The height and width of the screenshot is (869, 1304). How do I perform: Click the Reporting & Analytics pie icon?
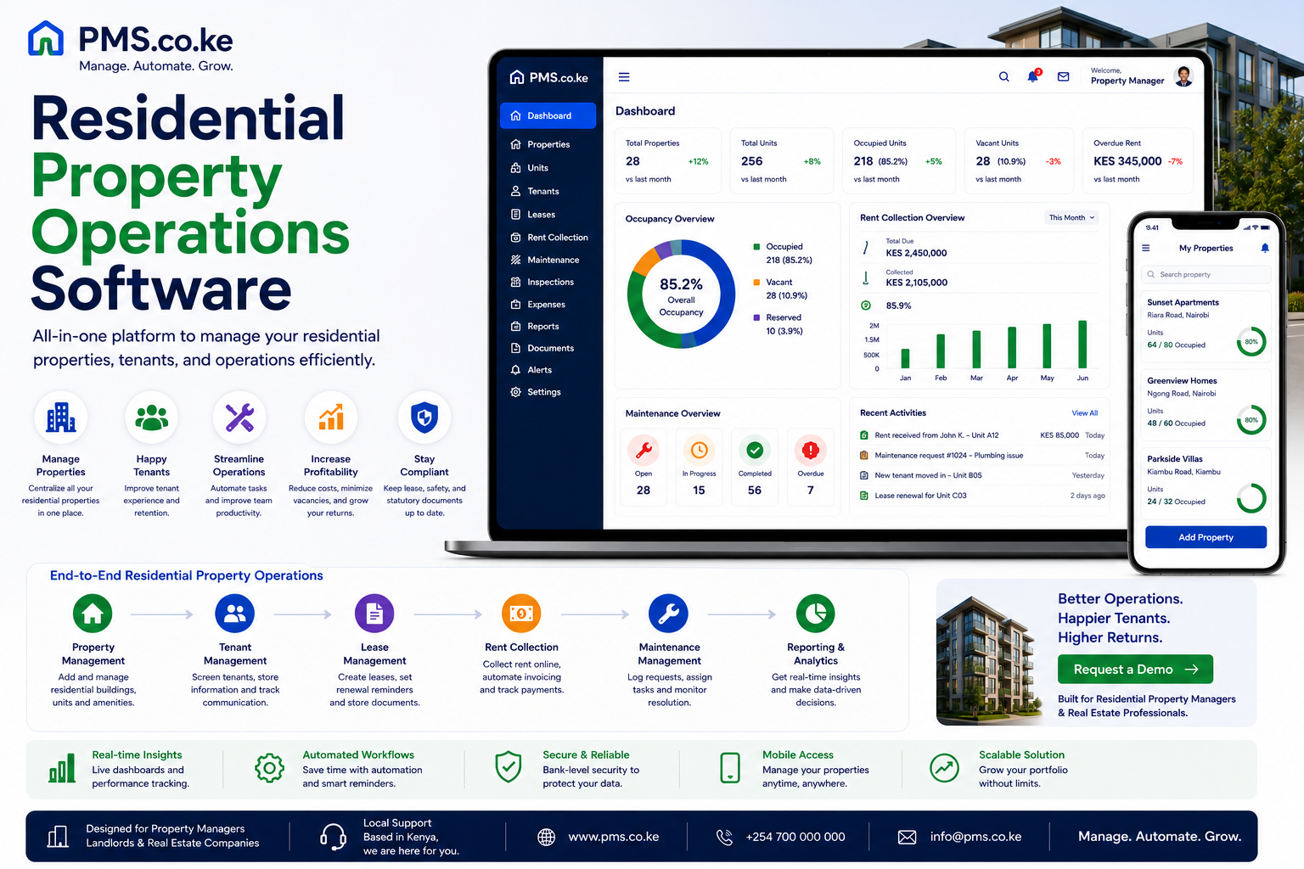[x=816, y=614]
